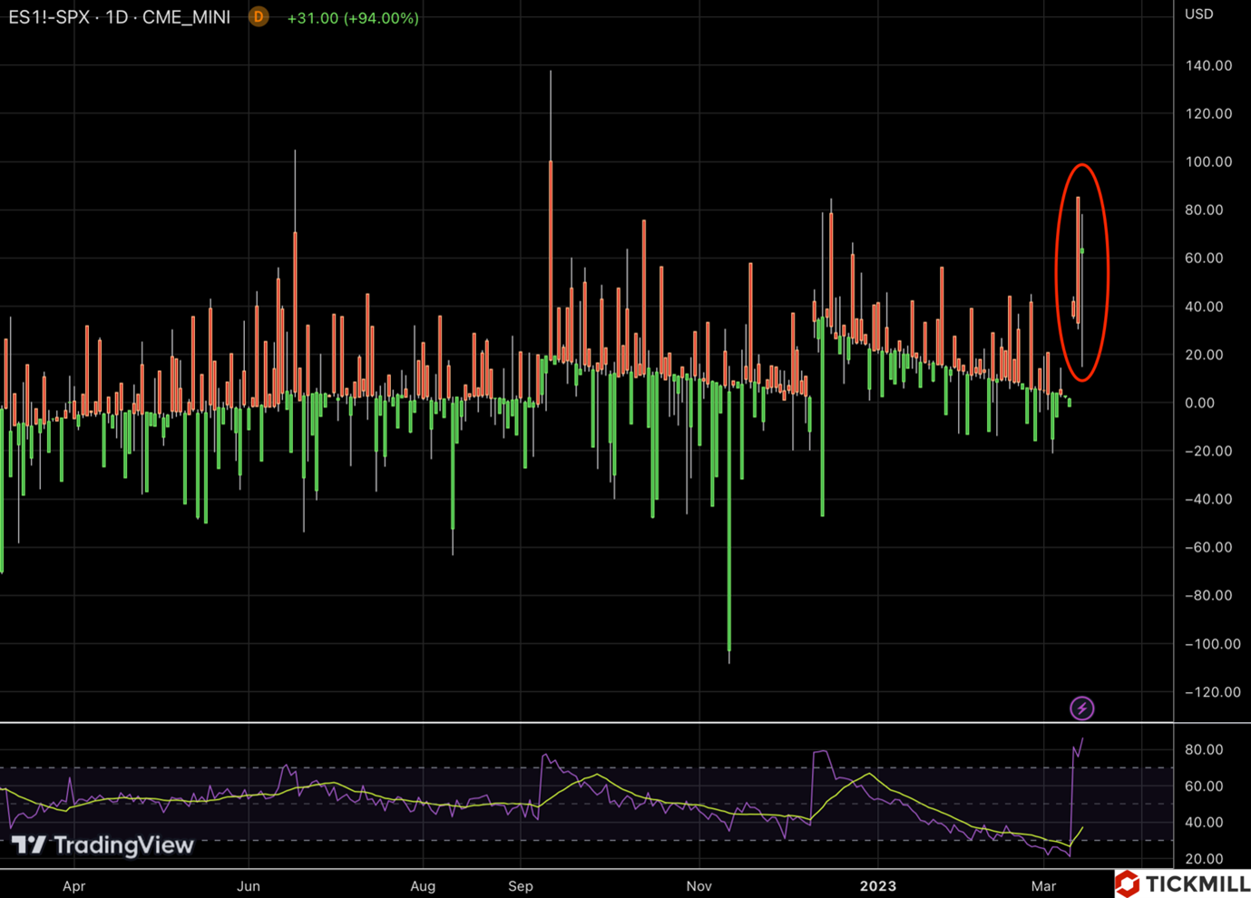Click the Jun label on time axis
The width and height of the screenshot is (1251, 898).
tap(249, 886)
